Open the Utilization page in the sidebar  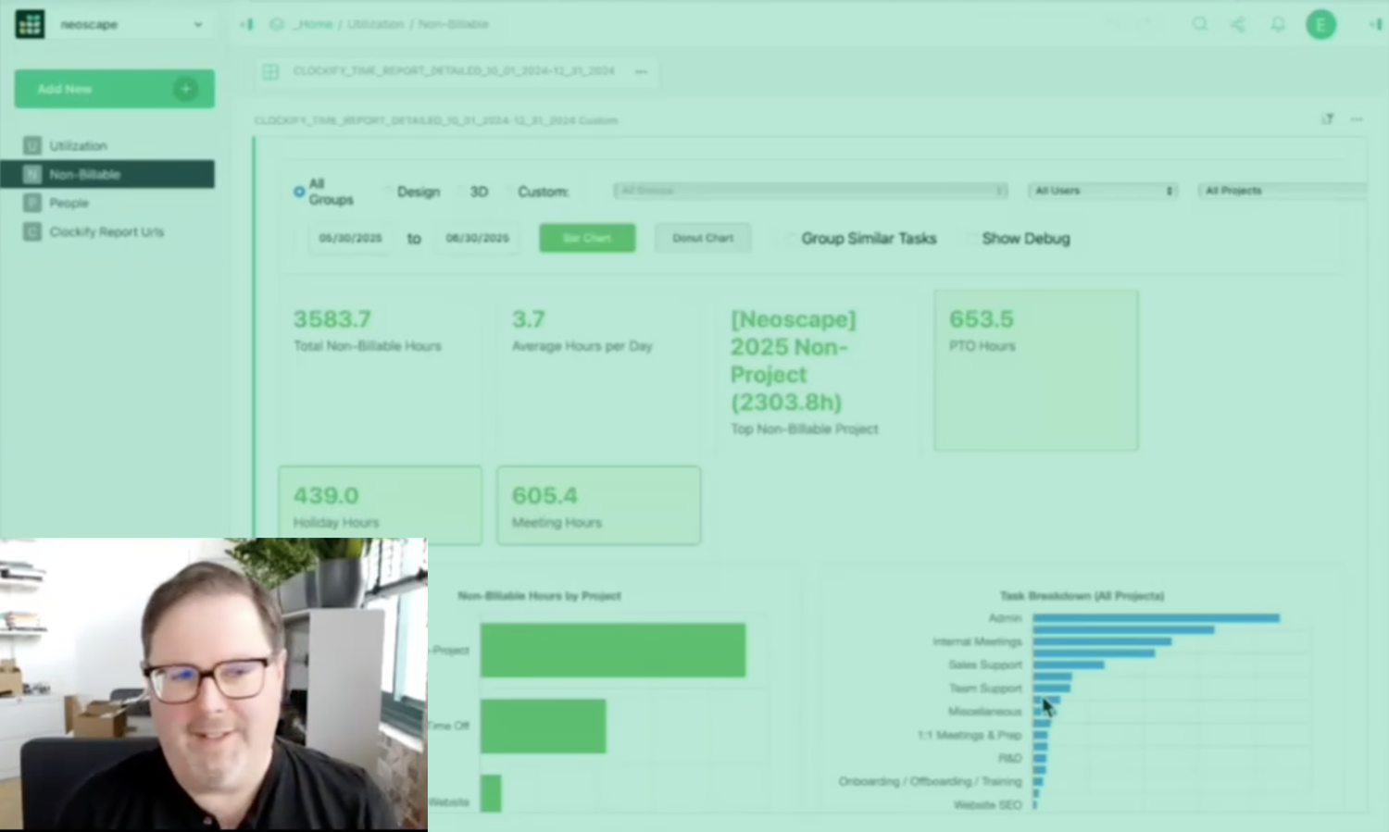pyautogui.click(x=79, y=145)
